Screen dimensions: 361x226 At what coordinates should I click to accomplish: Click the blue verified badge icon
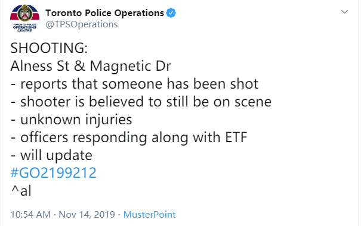pyautogui.click(x=171, y=13)
